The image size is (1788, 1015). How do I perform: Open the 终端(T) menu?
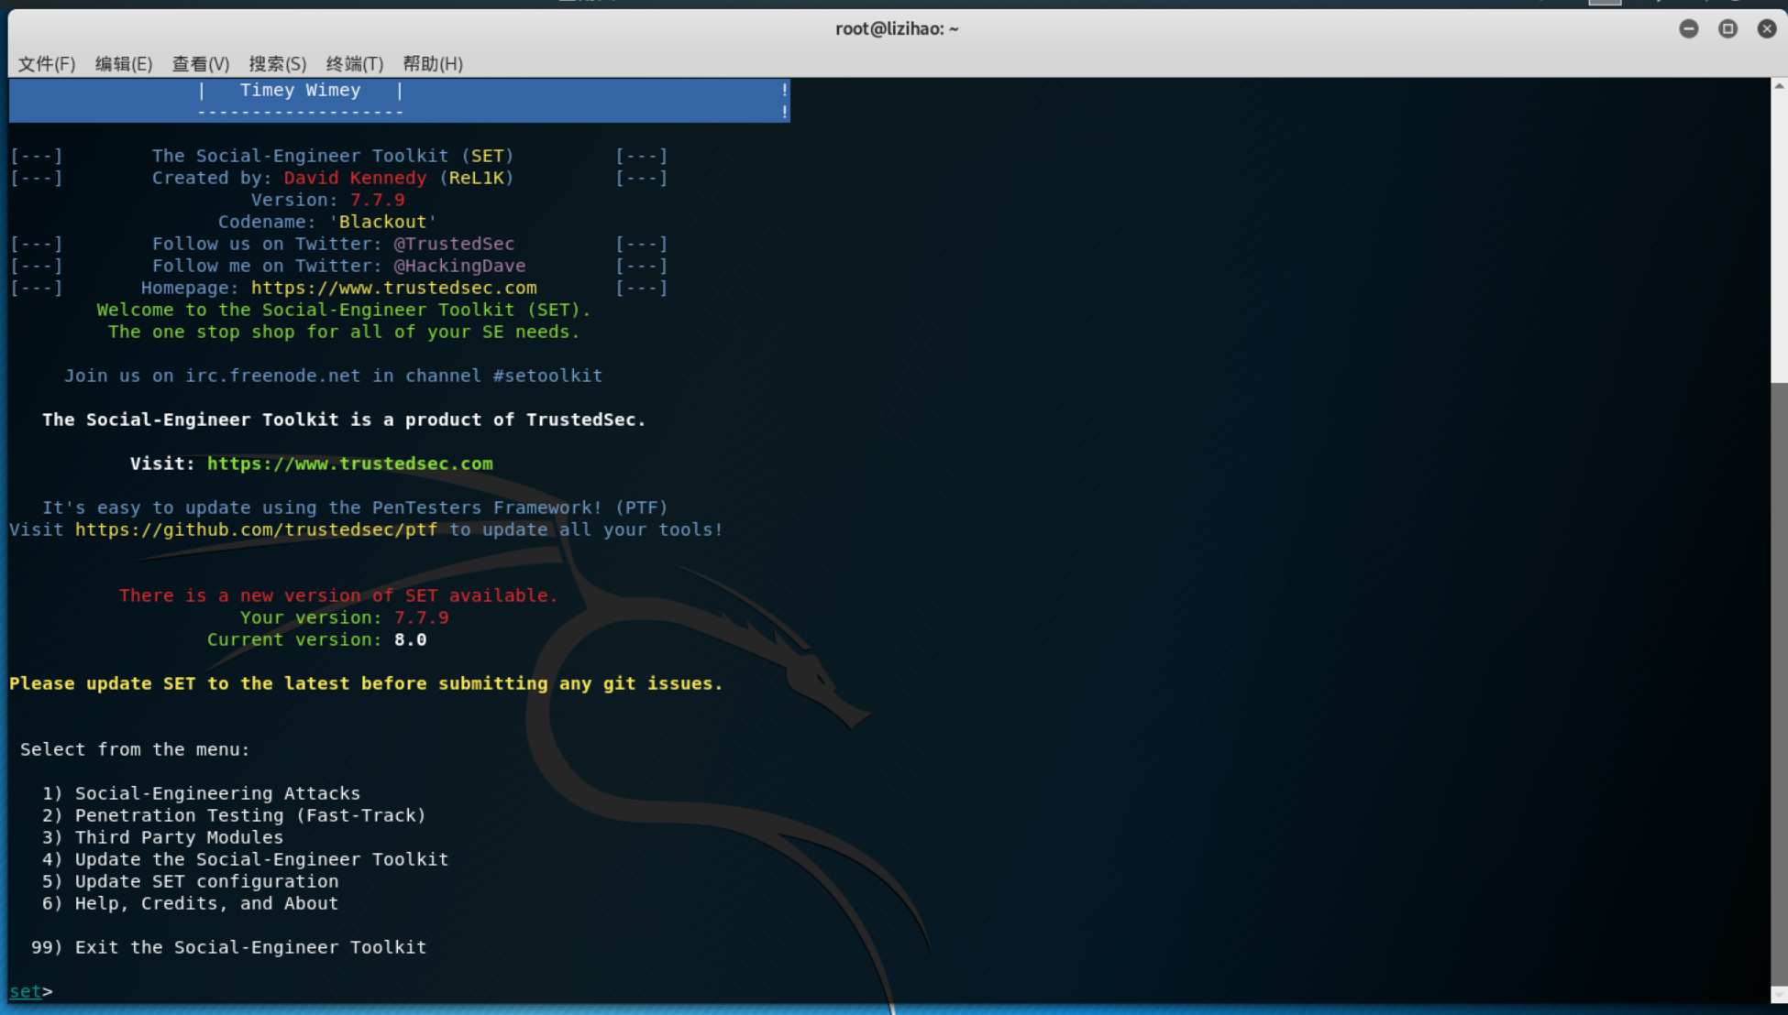pos(355,63)
